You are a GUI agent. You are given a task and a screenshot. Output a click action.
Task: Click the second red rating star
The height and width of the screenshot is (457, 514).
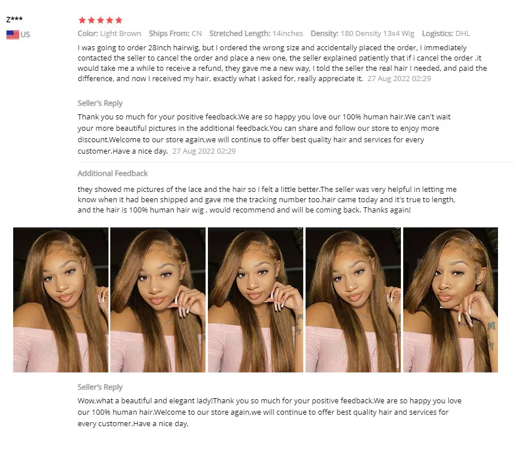[x=91, y=21]
